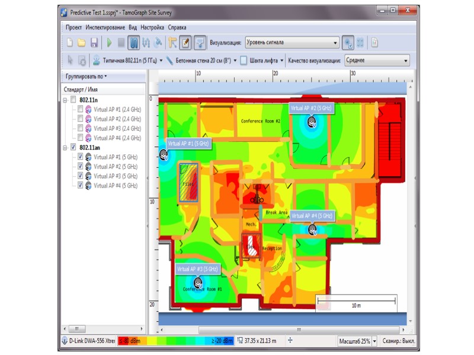Check Virtual AP #1 (2.4 GHz)
This screenshot has width=474, height=355.
pyautogui.click(x=81, y=109)
